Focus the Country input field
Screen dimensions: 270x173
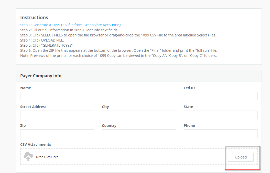tap(139, 134)
